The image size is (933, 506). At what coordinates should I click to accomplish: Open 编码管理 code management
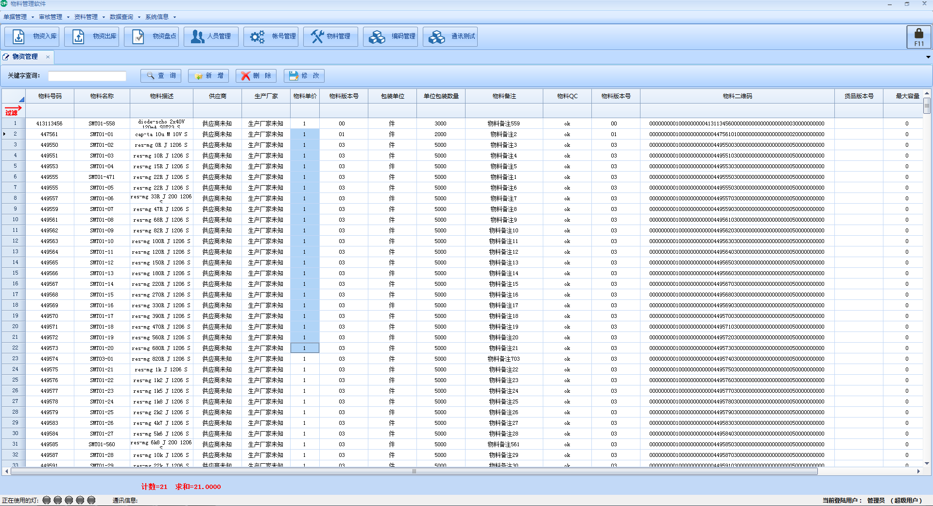[x=391, y=36]
